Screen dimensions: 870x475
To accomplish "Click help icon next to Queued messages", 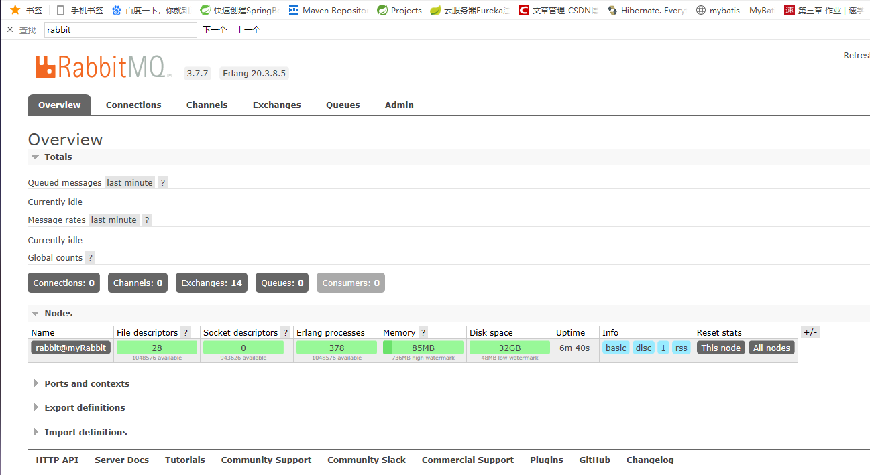I will tap(163, 182).
